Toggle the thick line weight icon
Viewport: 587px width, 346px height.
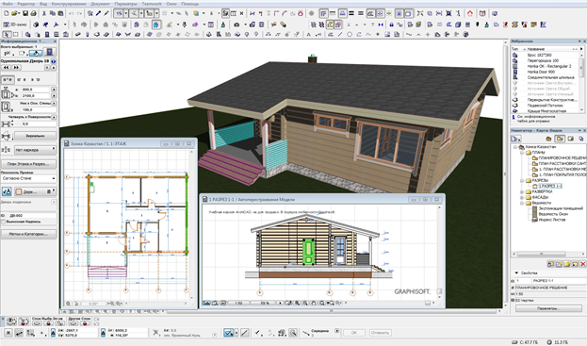[x=351, y=13]
